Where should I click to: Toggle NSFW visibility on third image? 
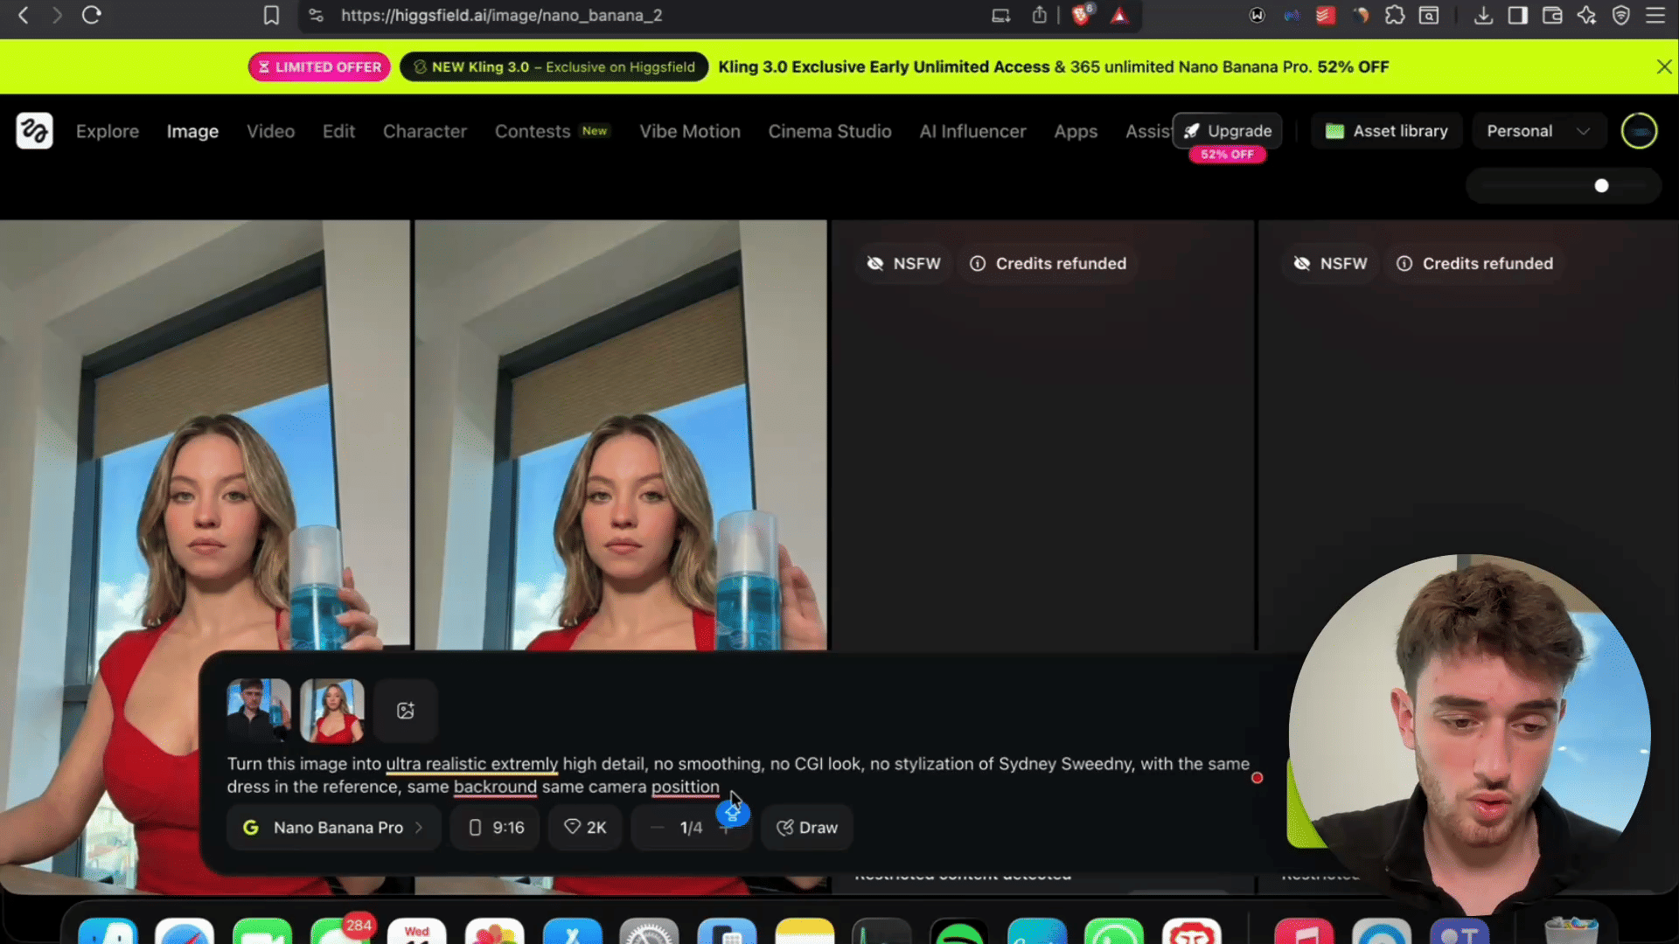903,263
